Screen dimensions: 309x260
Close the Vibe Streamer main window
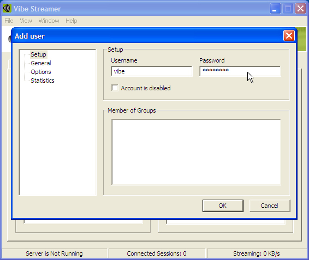[x=300, y=9]
